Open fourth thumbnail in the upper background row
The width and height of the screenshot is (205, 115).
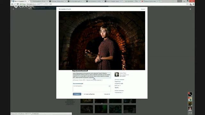[130, 101]
